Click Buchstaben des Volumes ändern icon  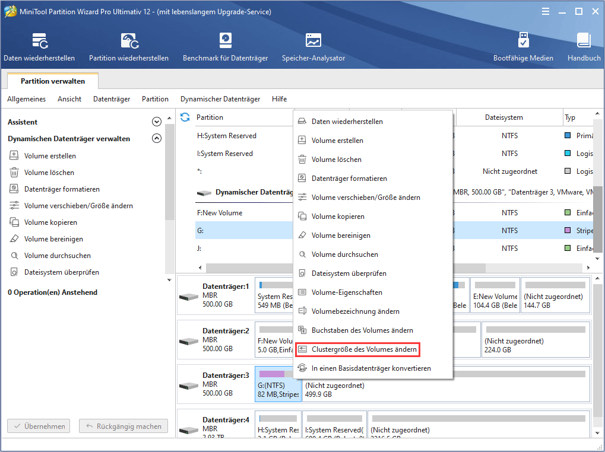(x=302, y=330)
